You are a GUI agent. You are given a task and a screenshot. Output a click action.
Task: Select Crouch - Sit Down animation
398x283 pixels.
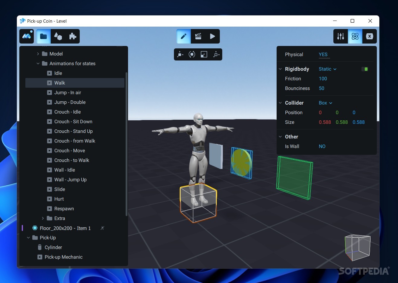click(75, 122)
